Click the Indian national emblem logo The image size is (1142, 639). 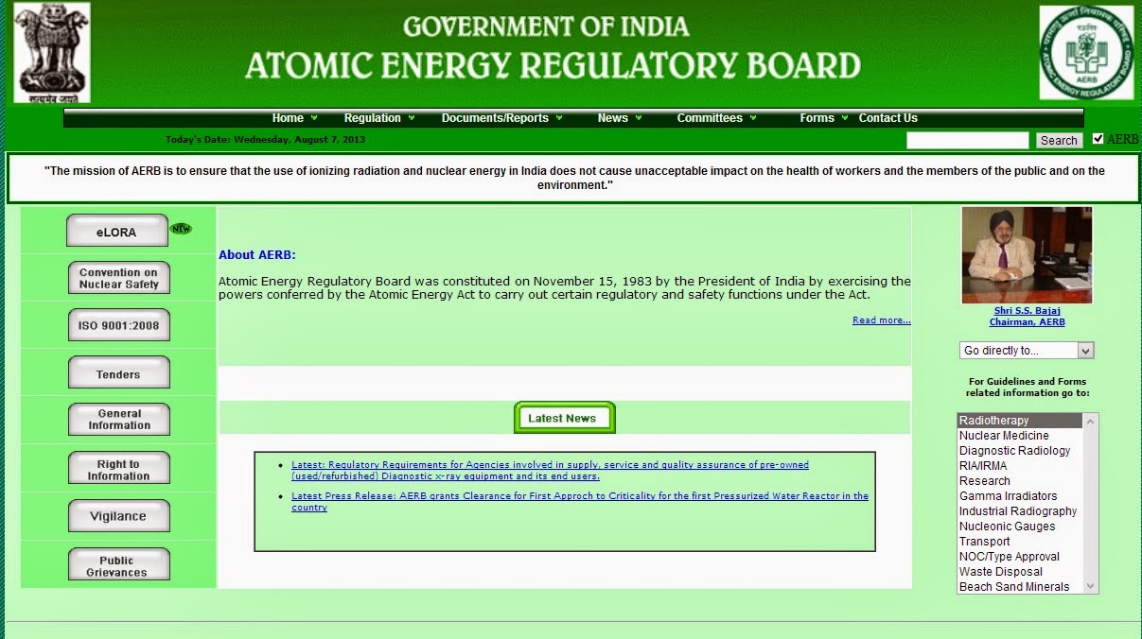(x=52, y=53)
